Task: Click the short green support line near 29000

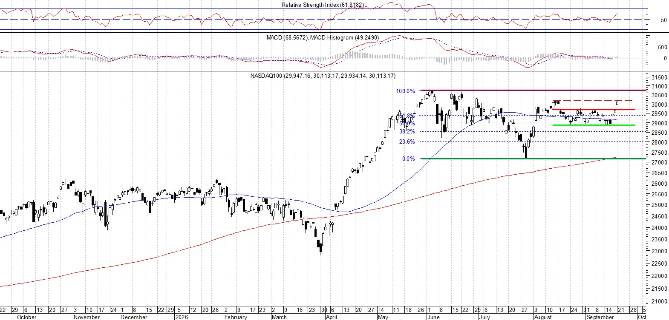Action: 594,125
